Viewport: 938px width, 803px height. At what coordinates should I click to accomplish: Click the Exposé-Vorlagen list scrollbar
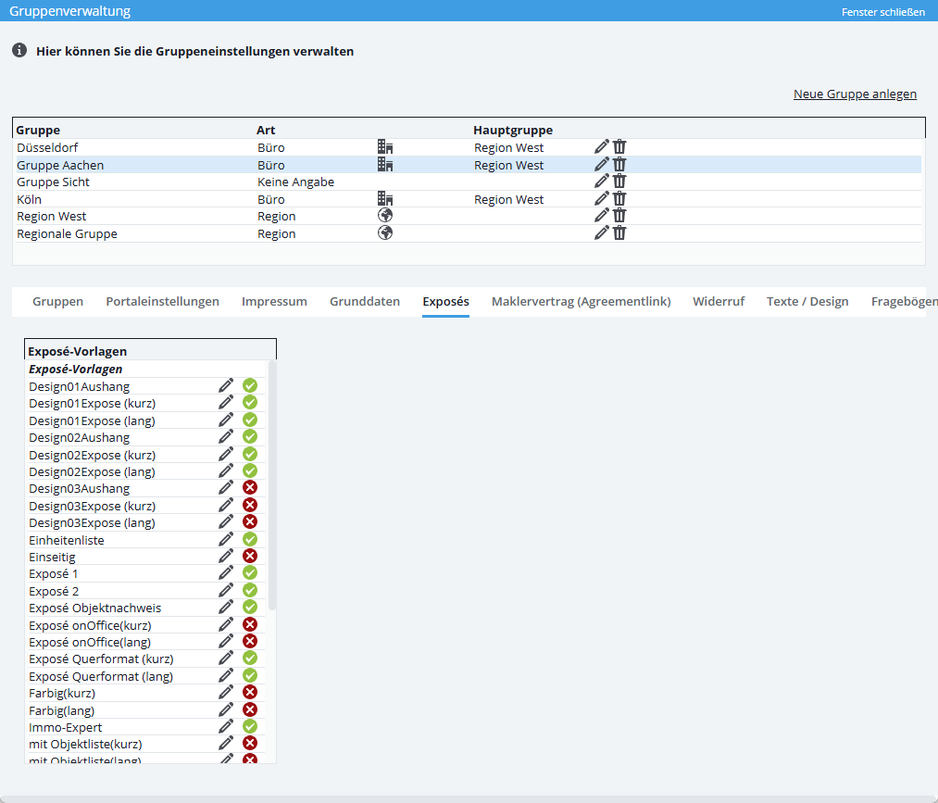coord(272,484)
